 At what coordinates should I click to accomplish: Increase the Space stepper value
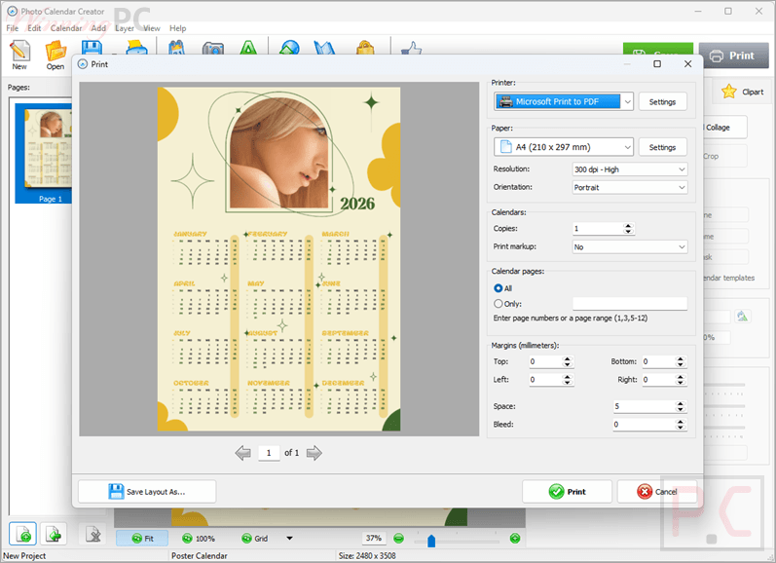[681, 403]
